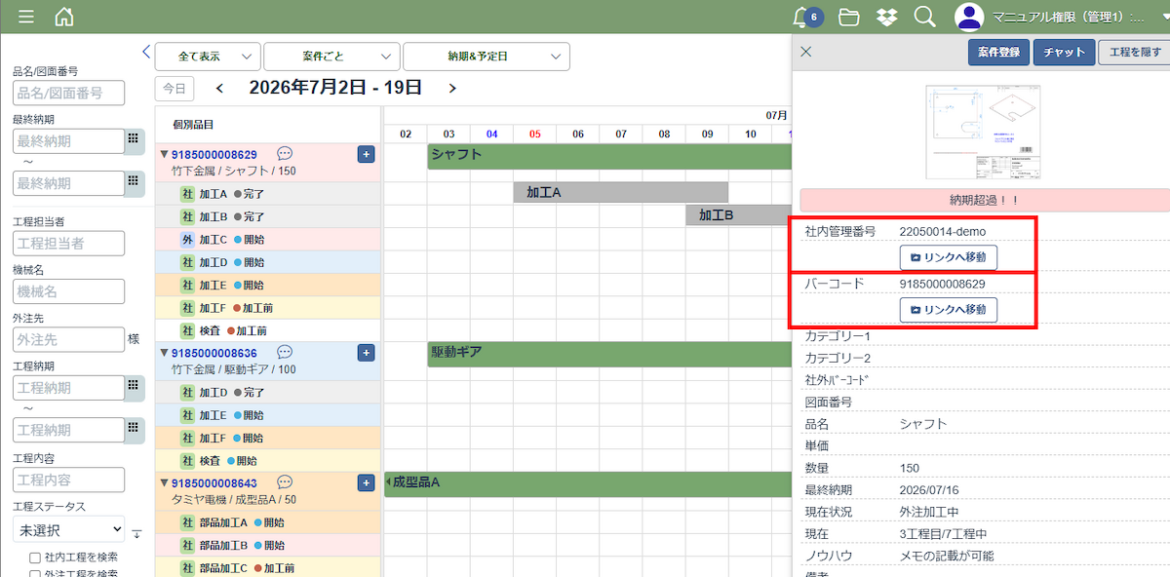Go to home via house icon
The height and width of the screenshot is (577, 1170).
(x=64, y=17)
